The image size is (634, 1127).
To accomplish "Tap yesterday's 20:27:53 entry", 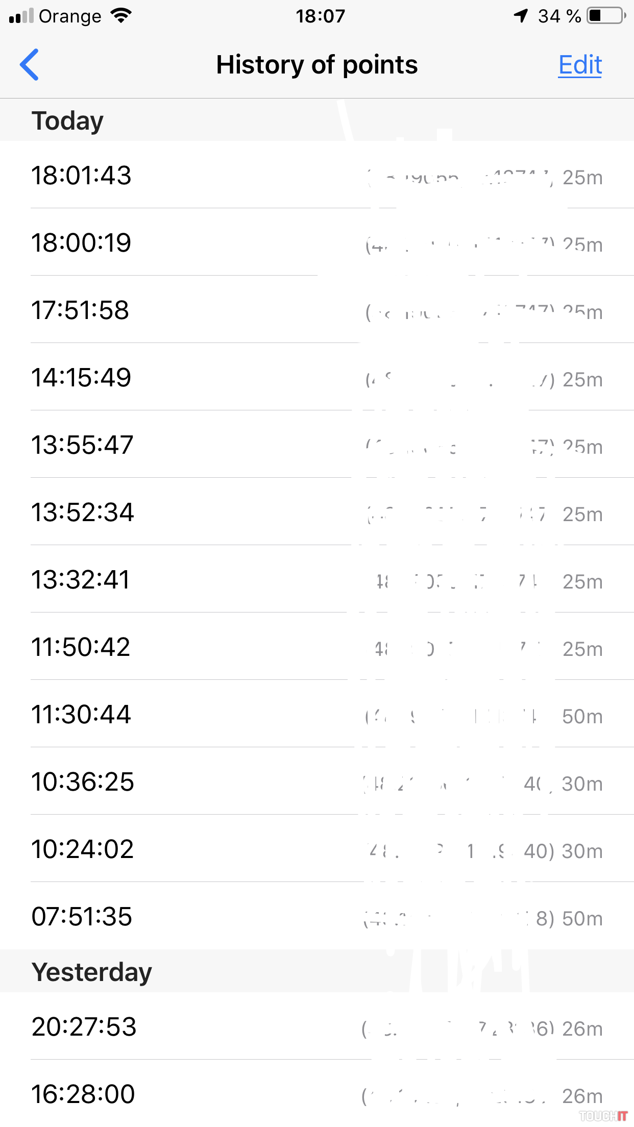I will [316, 1026].
